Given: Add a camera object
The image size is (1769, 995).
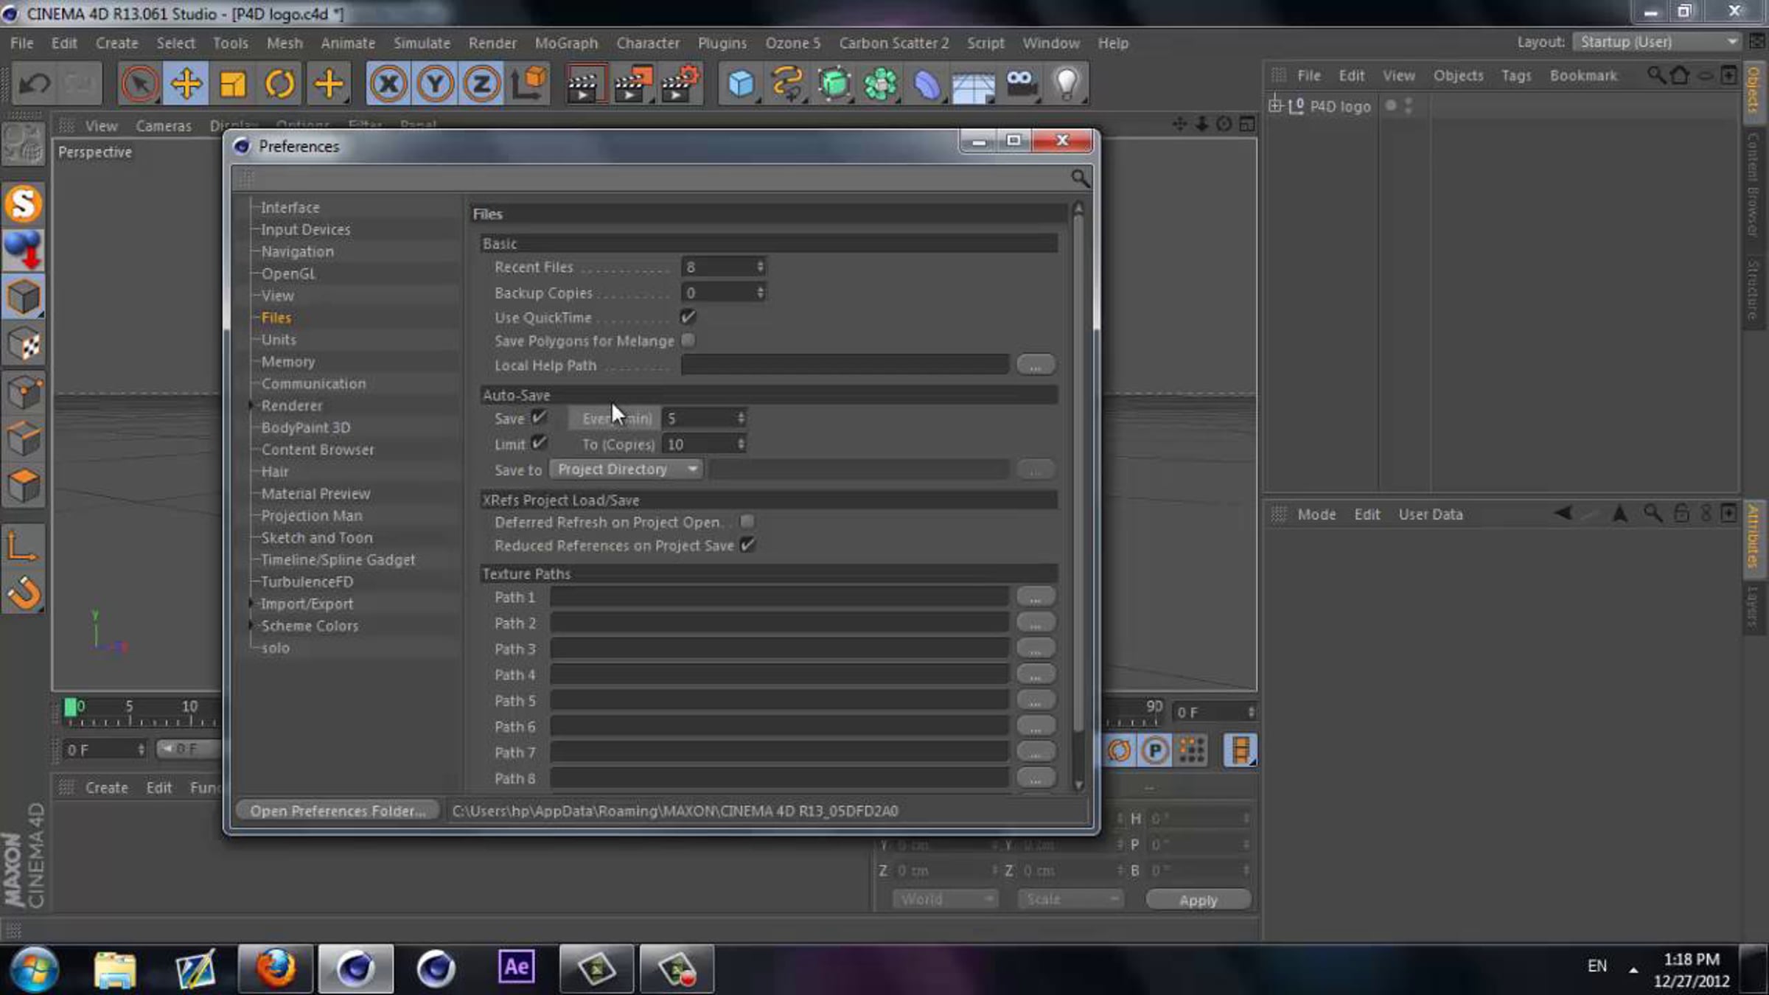Looking at the screenshot, I should (1022, 83).
